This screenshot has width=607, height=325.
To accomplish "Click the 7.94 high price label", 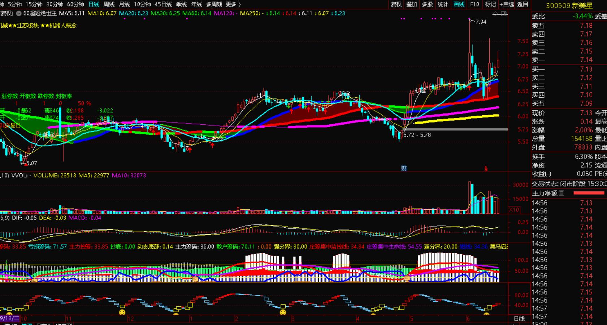I will 481,22.
